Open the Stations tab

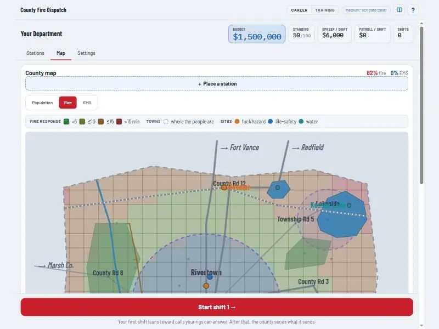click(35, 53)
